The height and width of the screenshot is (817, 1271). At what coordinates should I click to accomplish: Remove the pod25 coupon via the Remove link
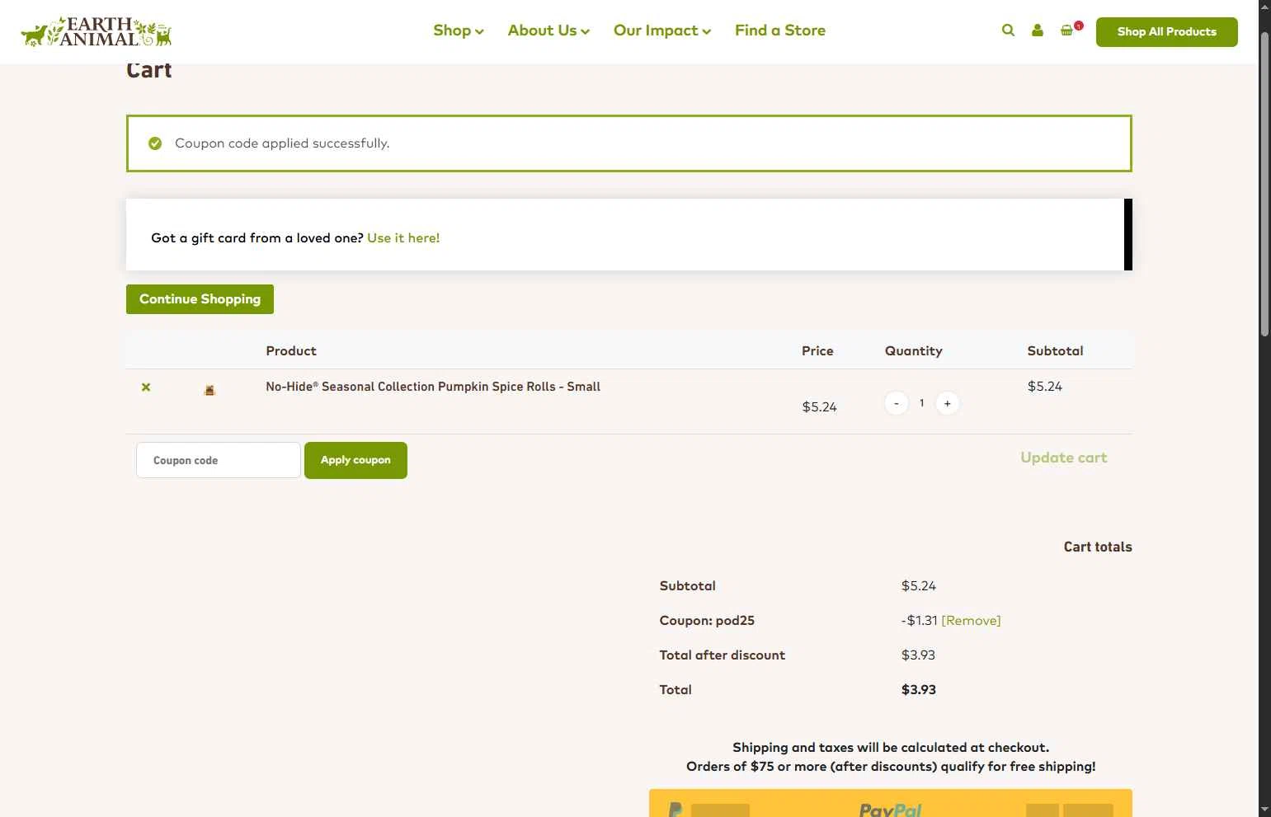(971, 621)
